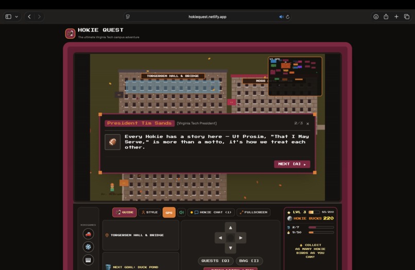The width and height of the screenshot is (415, 270).
Task: Close the President Tim Sands dialog
Action: click(307, 124)
